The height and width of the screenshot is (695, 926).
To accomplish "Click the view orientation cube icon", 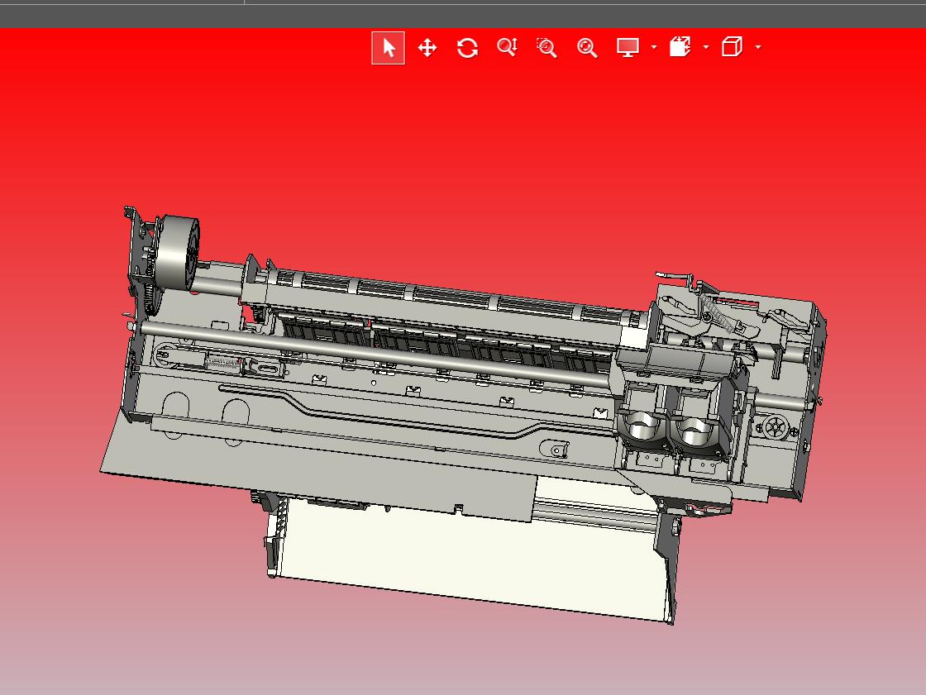I will coord(732,46).
